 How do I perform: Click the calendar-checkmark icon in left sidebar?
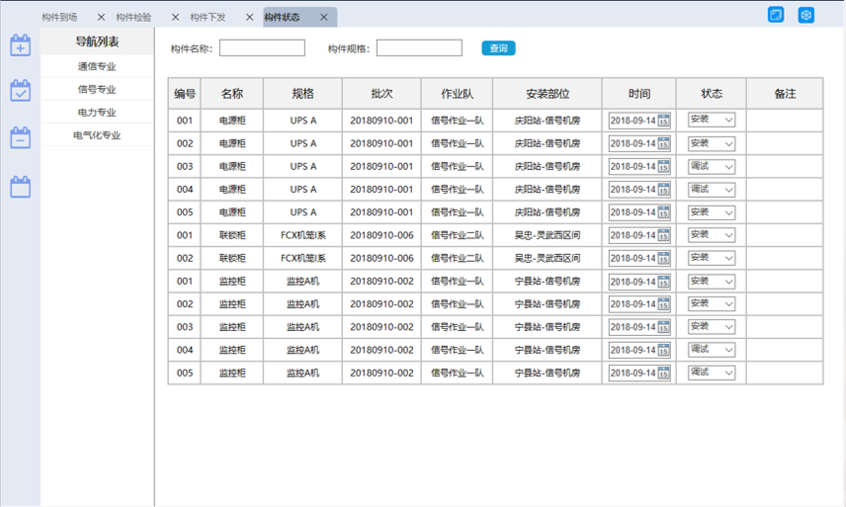click(x=20, y=91)
